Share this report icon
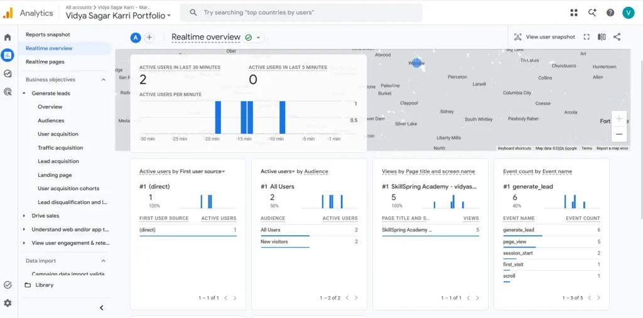Viewport: 643px width, 318px height. coord(617,37)
